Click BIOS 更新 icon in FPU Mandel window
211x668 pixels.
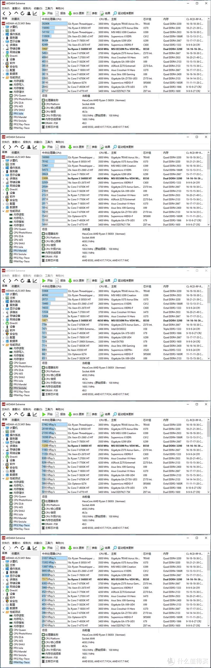tap(70, 147)
